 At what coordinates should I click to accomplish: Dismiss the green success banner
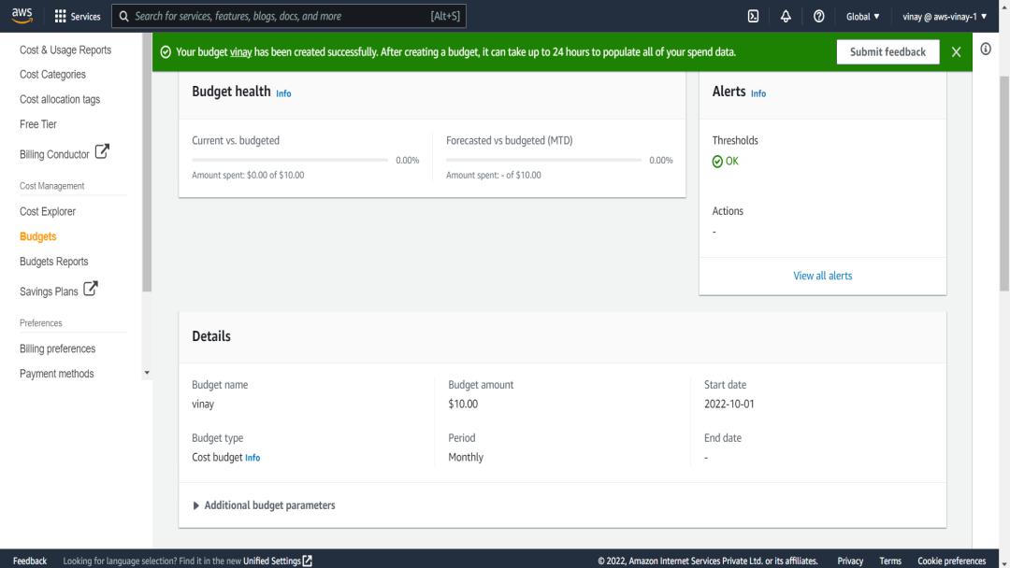tap(956, 52)
